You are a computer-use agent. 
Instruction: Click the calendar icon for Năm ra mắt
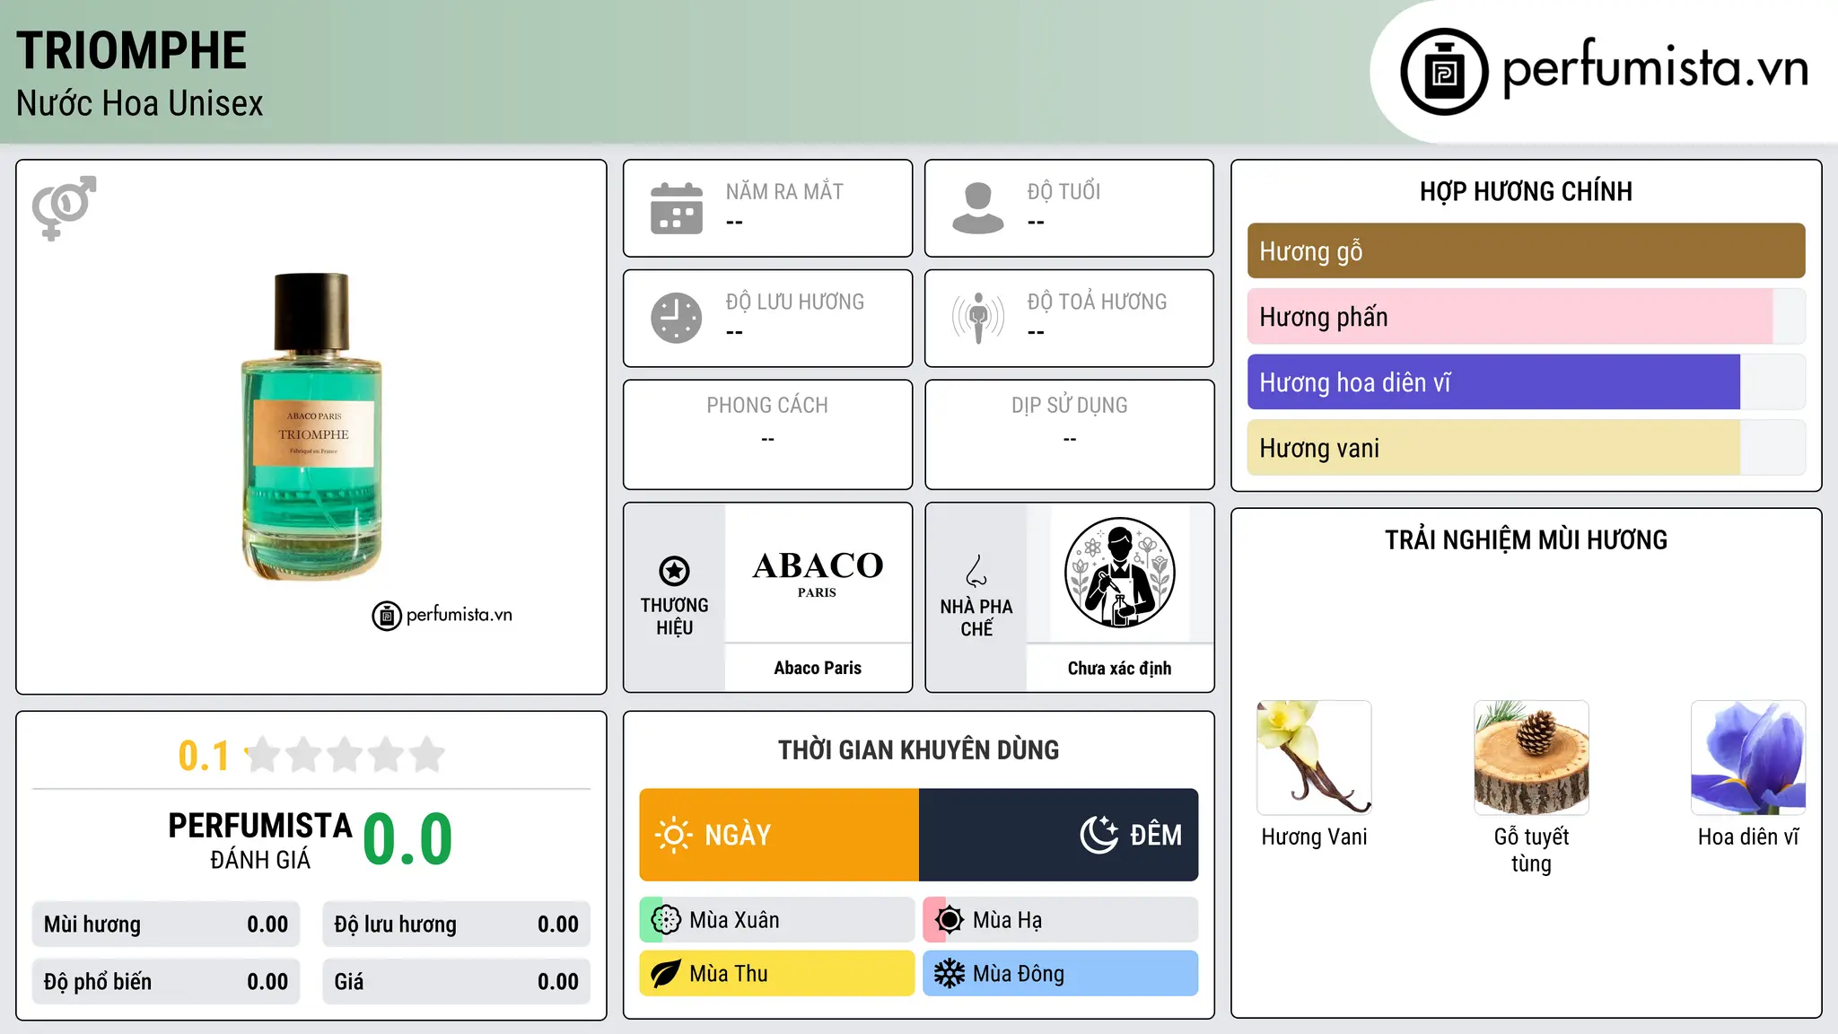coord(677,208)
